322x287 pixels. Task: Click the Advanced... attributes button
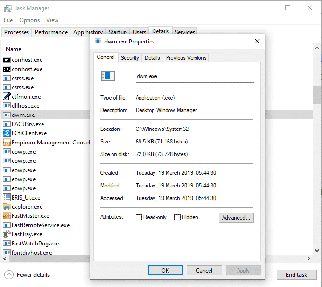point(236,217)
